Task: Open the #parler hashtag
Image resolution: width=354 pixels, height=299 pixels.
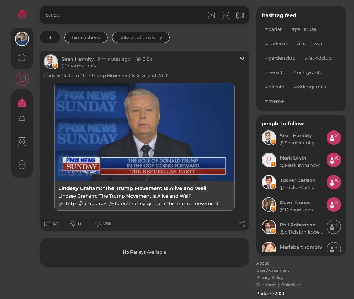Action: 273,29
